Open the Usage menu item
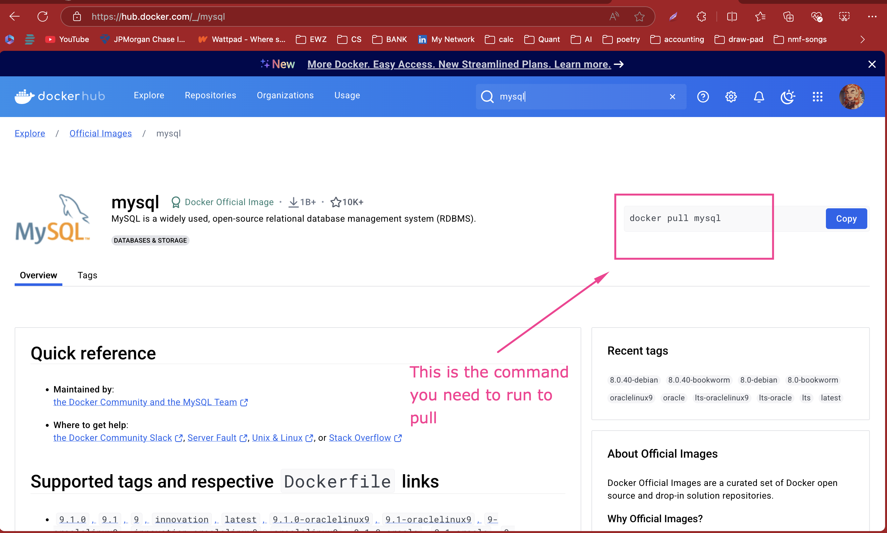Image resolution: width=887 pixels, height=533 pixels. click(347, 95)
